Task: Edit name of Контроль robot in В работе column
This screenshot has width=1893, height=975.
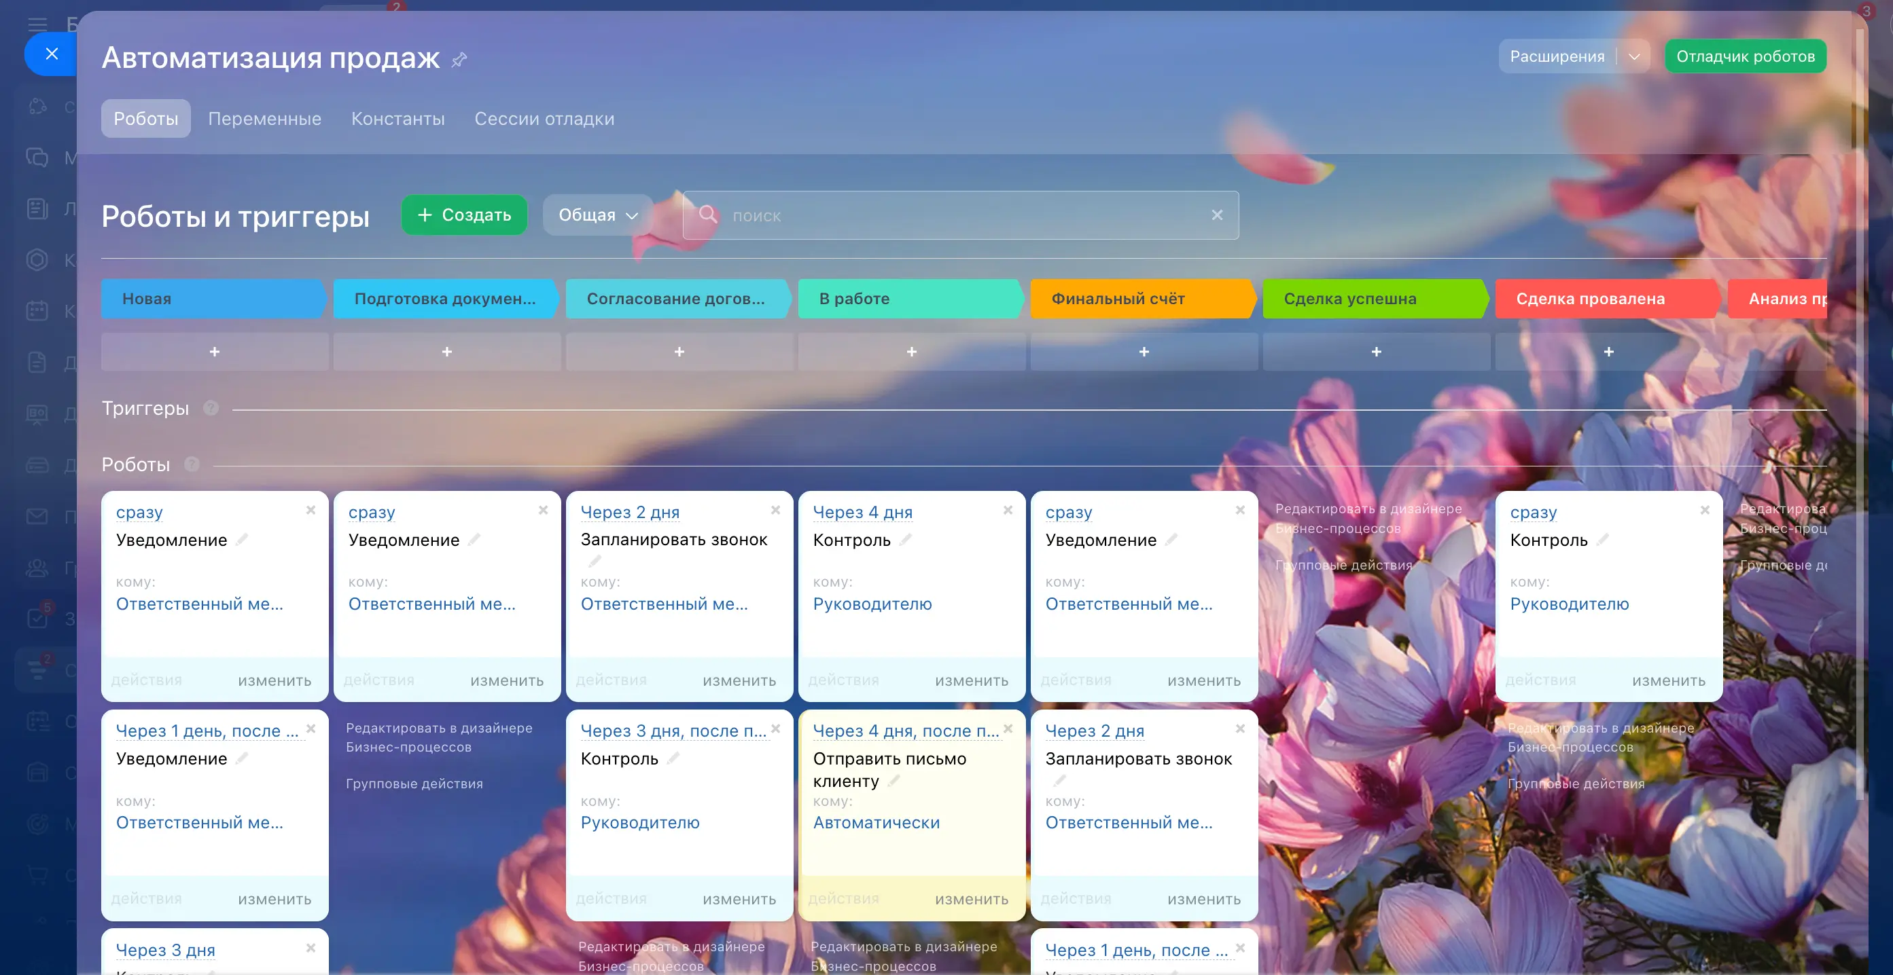Action: (x=906, y=540)
